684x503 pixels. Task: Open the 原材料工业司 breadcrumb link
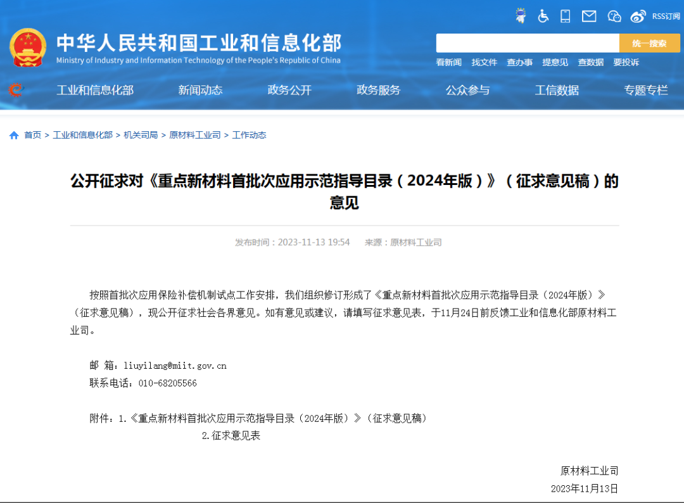[x=194, y=134]
